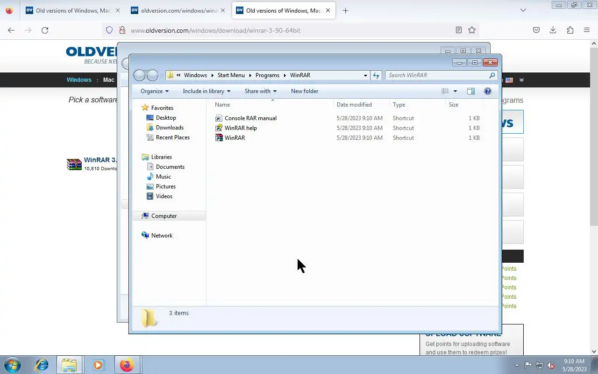Open Explorer help button
Image resolution: width=598 pixels, height=374 pixels.
pyautogui.click(x=488, y=91)
